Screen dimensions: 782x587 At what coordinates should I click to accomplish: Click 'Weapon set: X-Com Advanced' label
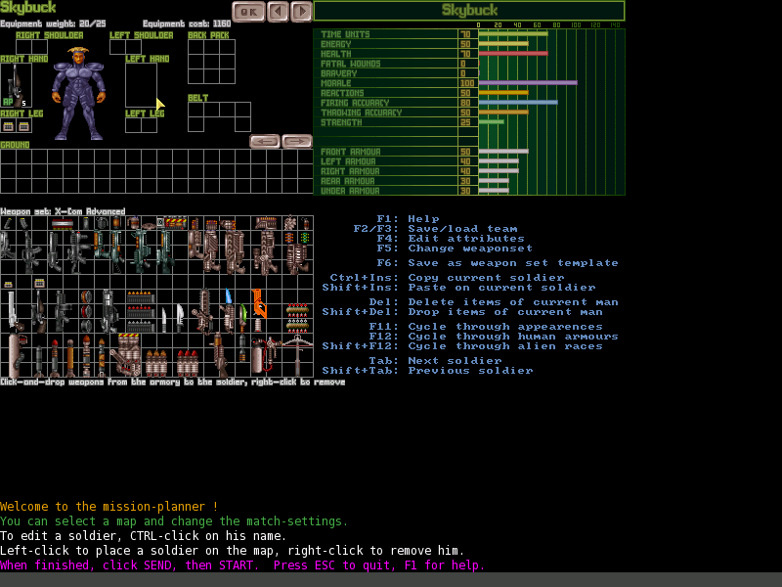(x=63, y=211)
